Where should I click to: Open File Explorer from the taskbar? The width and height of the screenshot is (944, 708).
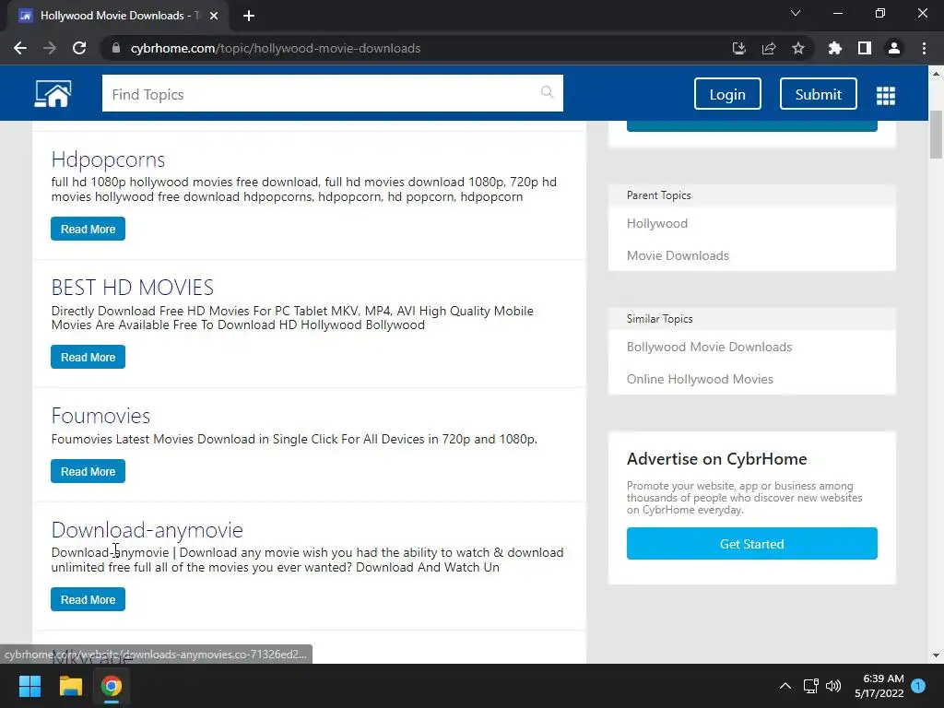(70, 686)
